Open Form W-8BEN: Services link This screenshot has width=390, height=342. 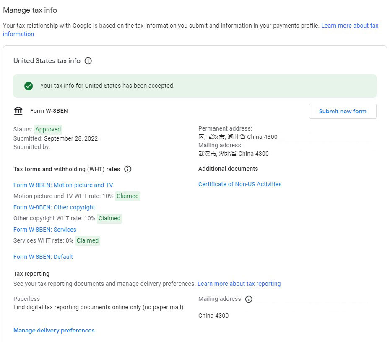coord(45,230)
